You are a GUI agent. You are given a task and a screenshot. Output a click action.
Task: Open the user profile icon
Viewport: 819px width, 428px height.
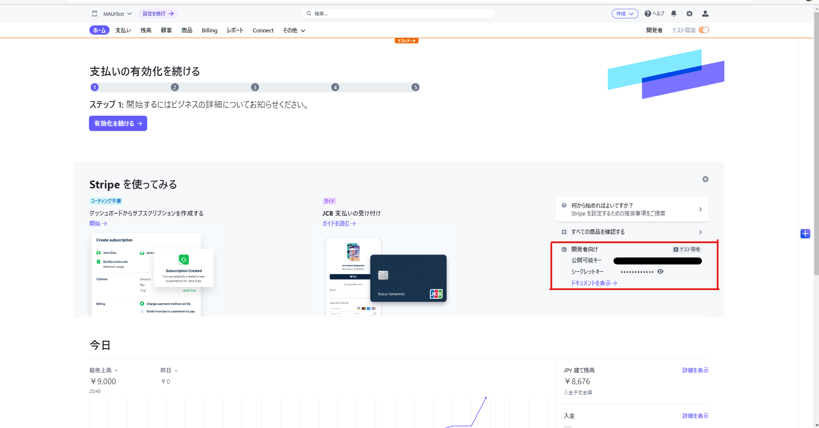[x=705, y=14]
